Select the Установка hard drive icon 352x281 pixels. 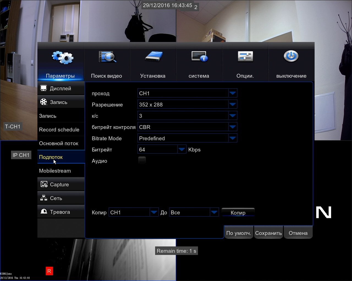click(x=154, y=56)
